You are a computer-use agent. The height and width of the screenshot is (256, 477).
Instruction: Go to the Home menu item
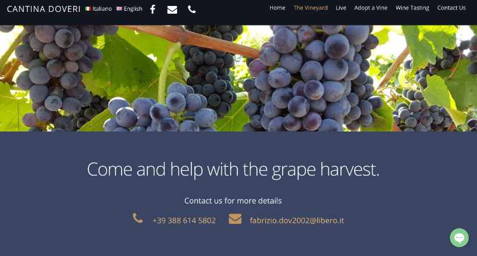(x=277, y=8)
